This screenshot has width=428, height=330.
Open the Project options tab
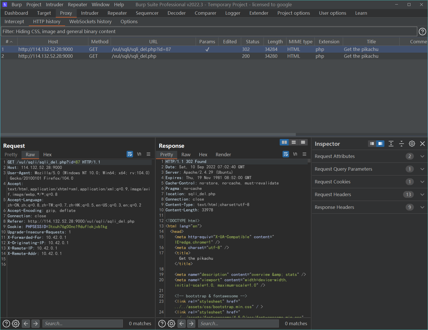point(294,13)
